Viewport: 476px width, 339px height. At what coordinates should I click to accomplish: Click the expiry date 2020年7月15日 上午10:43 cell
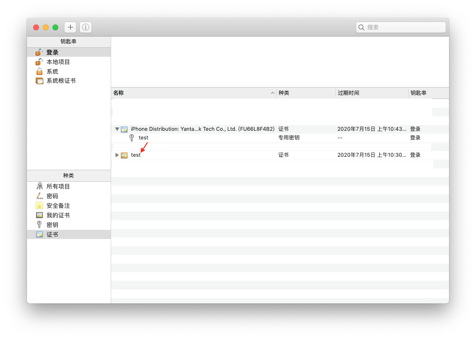pos(372,129)
